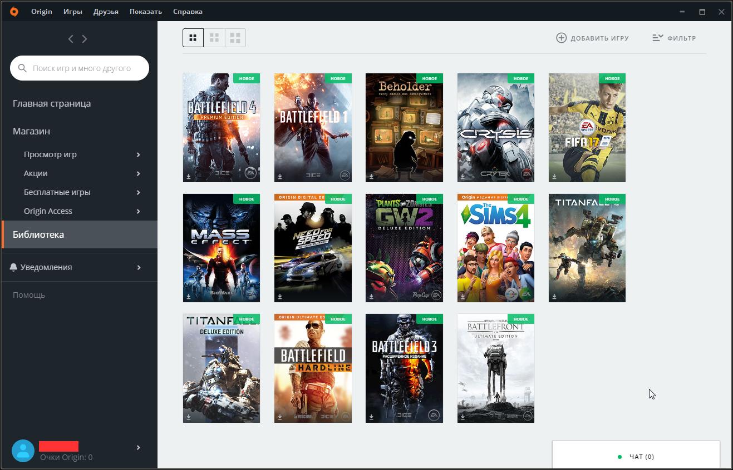Click the plus icon beside Добавить игру
This screenshot has width=733, height=470.
561,38
